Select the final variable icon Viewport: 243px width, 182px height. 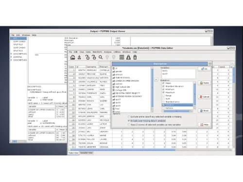tap(114, 109)
